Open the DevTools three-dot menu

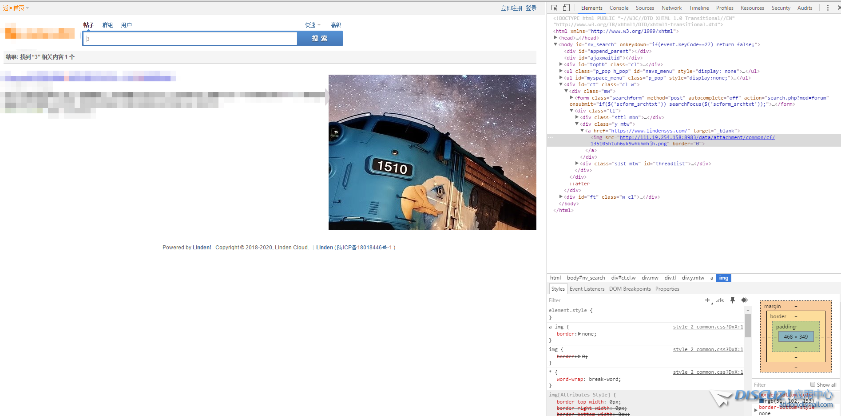tap(828, 8)
